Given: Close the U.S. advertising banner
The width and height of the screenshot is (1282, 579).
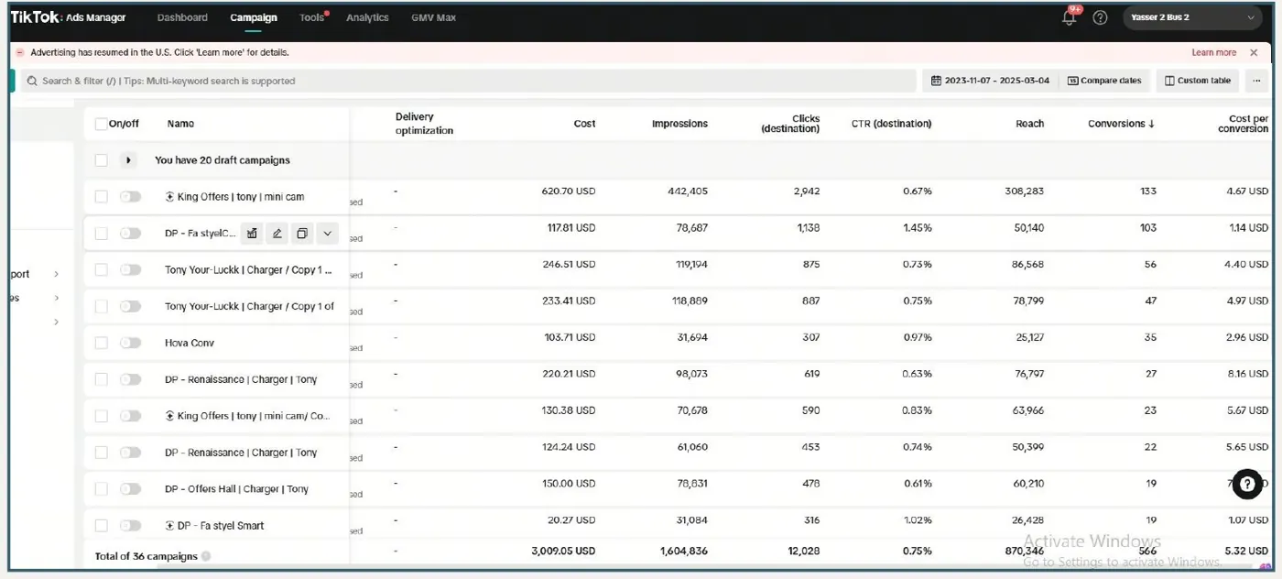Looking at the screenshot, I should [1254, 53].
